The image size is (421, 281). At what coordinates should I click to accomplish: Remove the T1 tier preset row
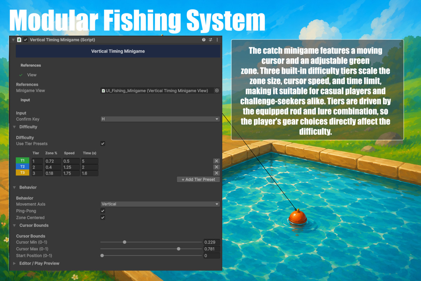pos(216,161)
